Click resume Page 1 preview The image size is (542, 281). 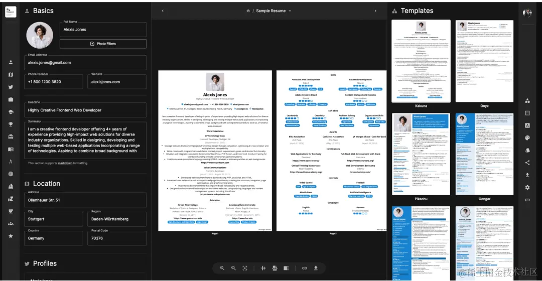215,151
